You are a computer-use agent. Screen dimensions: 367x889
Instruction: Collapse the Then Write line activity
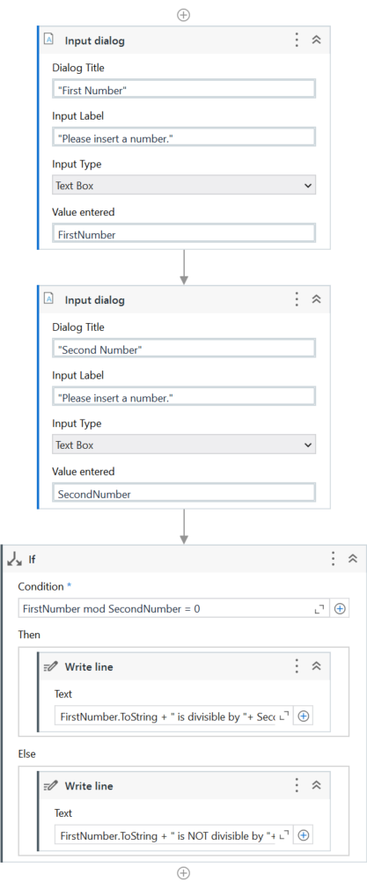[317, 667]
